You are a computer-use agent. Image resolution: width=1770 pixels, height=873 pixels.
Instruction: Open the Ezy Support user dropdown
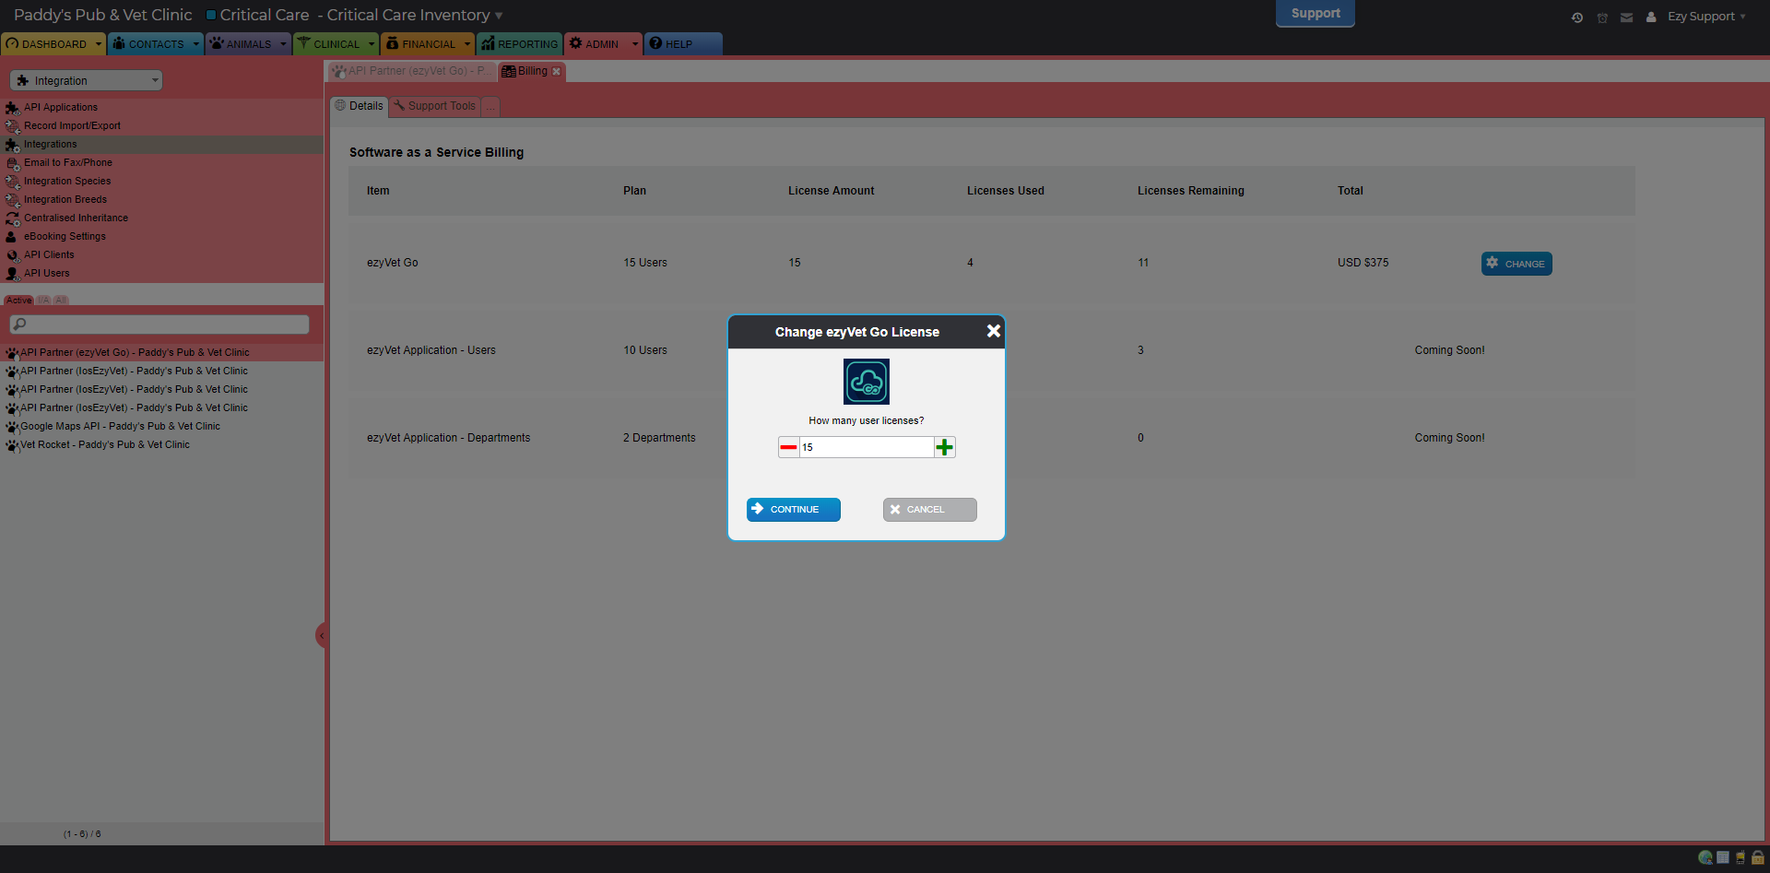point(1706,17)
